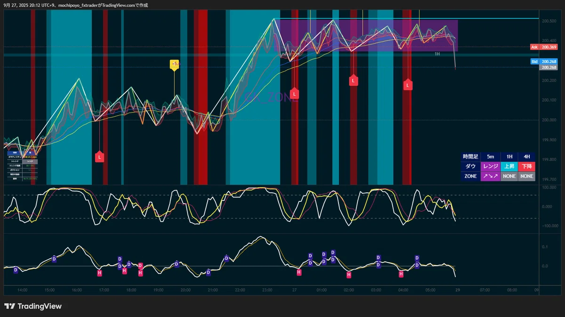The width and height of the screenshot is (565, 317).
Task: Select the red L marker above 04:00
Action: (x=408, y=85)
